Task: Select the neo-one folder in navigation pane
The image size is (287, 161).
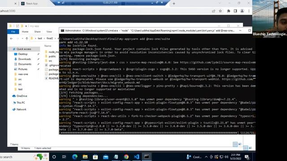Action: [x=23, y=74]
